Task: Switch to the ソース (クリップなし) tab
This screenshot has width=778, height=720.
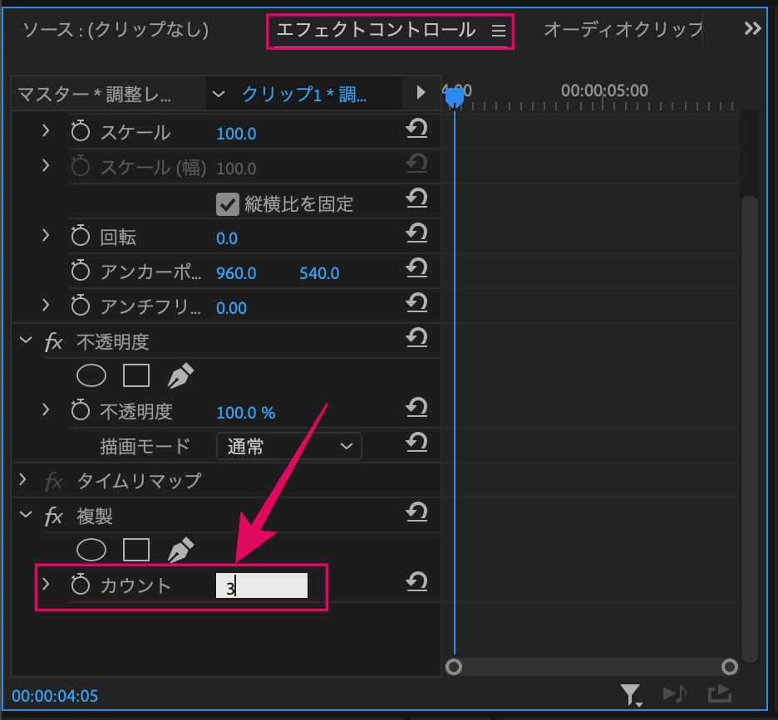Action: tap(116, 30)
